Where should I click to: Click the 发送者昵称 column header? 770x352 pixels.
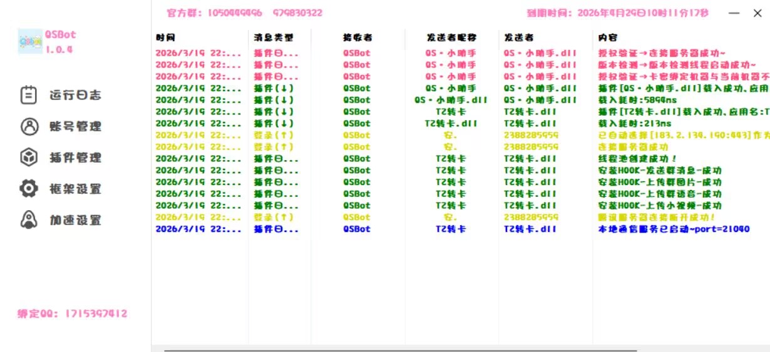point(451,38)
